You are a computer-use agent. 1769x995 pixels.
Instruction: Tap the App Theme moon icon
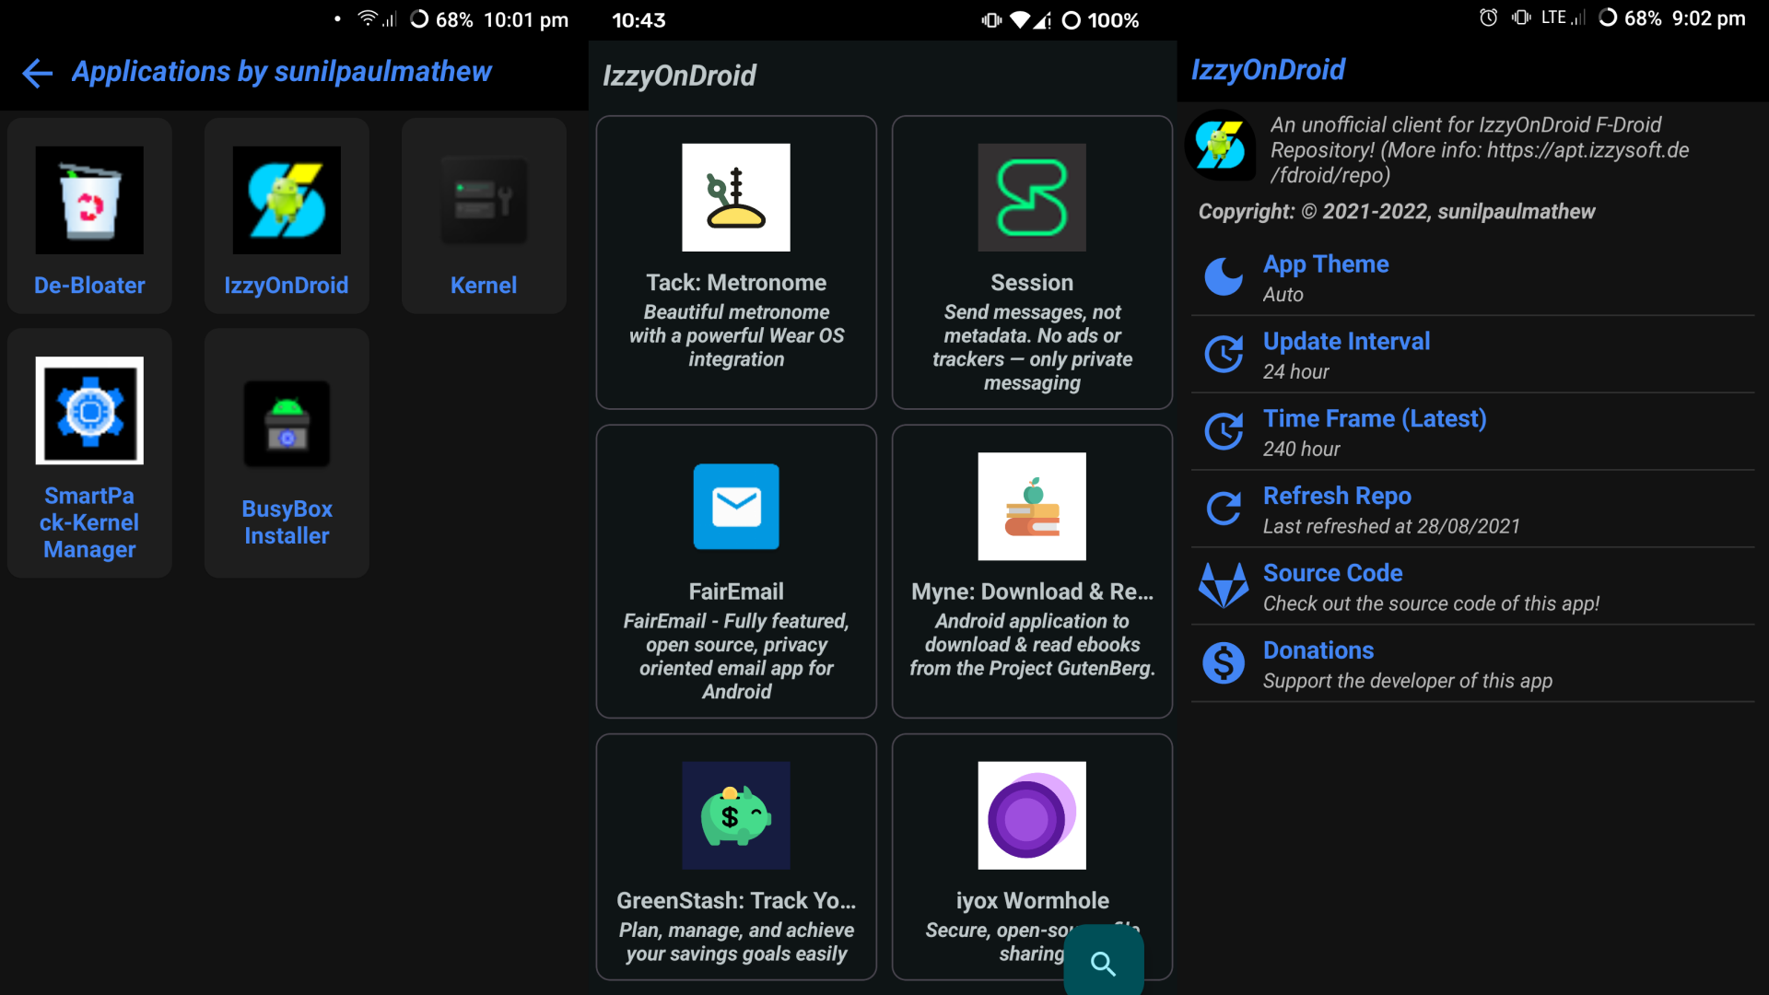coord(1224,277)
